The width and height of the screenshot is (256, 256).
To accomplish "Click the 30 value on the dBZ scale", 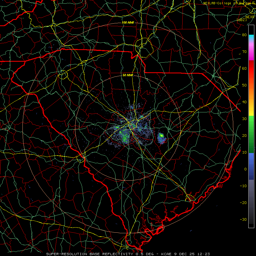I will pyautogui.click(x=244, y=119).
